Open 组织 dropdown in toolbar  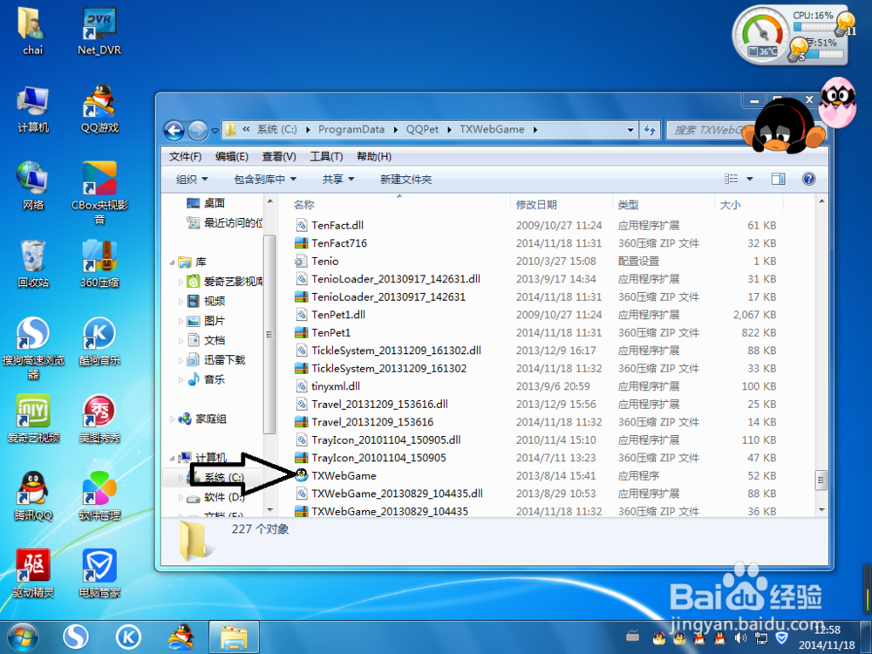pos(192,179)
